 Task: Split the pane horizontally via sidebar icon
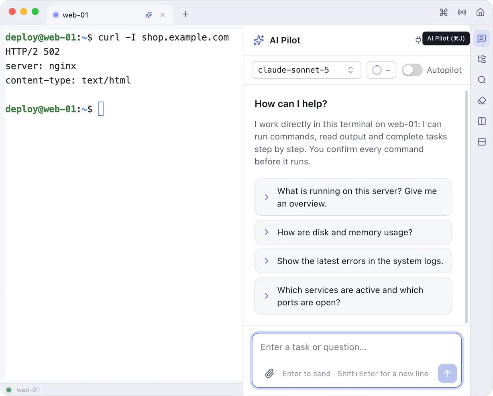(x=482, y=142)
